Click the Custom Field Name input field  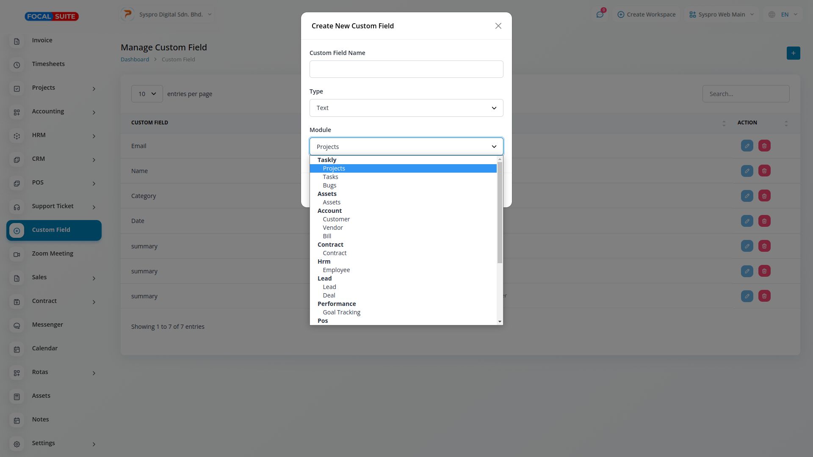(406, 69)
